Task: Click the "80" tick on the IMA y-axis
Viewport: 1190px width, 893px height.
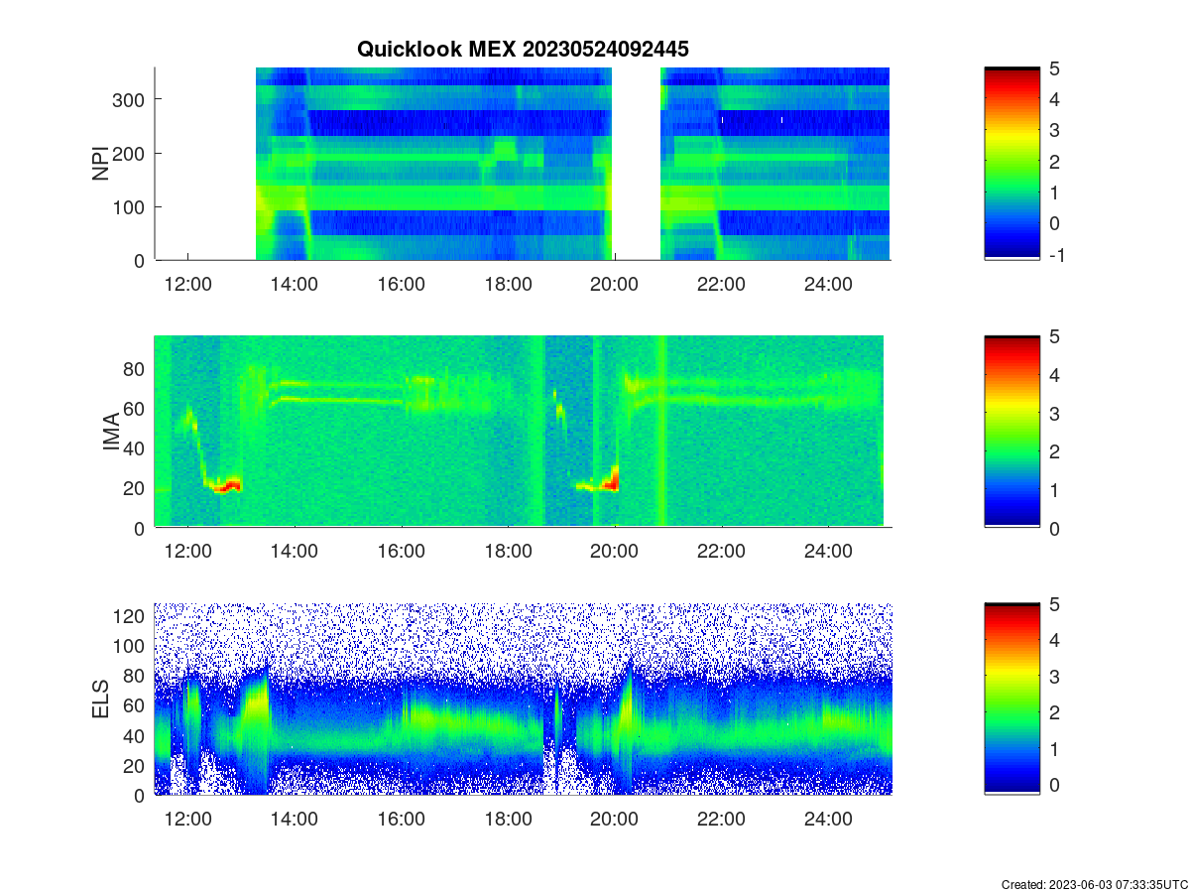Action: [135, 368]
